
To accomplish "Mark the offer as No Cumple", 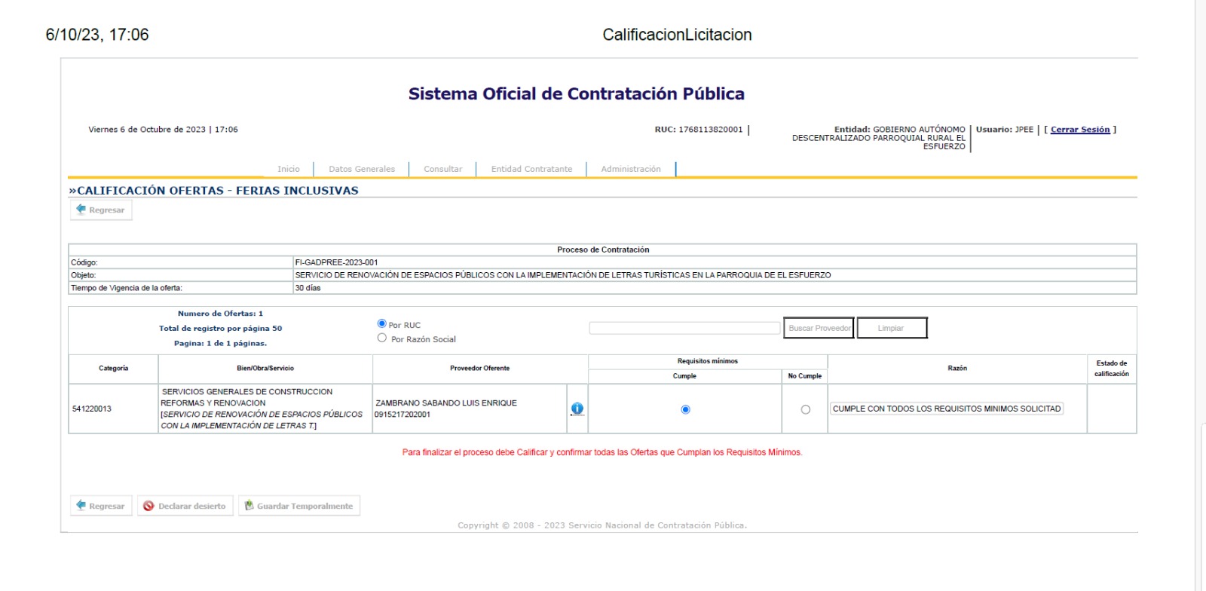I will [x=805, y=409].
